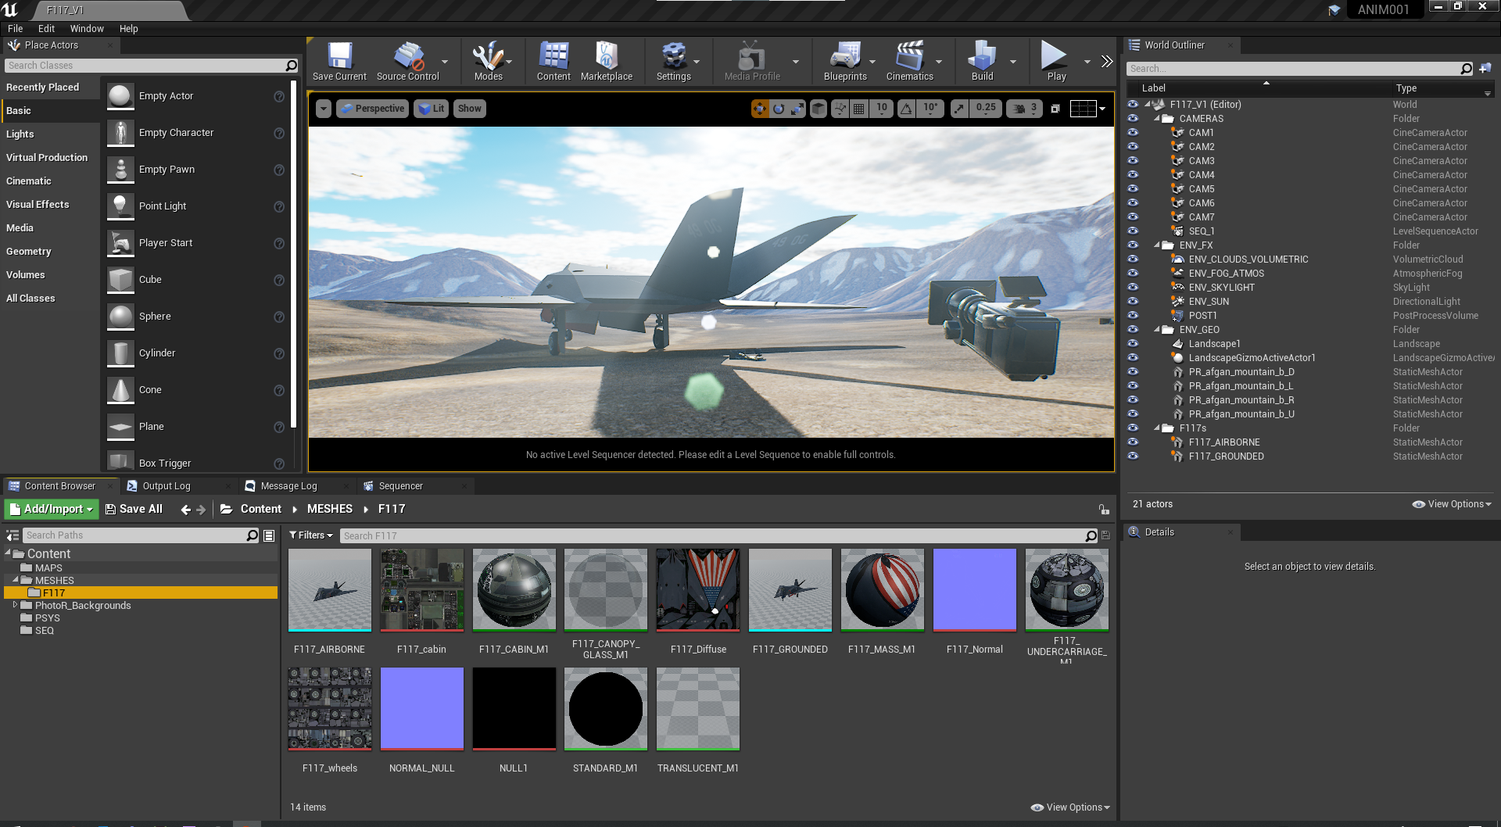The image size is (1501, 827).
Task: Launch Marketplace from the toolbar
Action: click(607, 61)
